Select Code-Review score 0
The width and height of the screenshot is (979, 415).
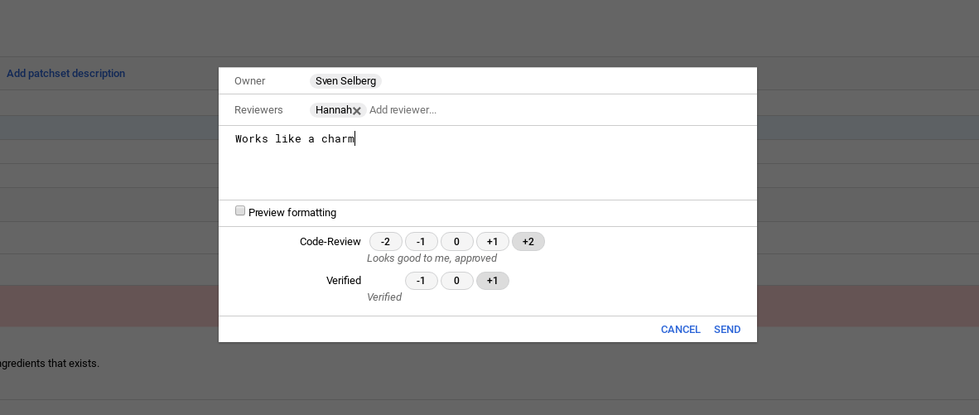456,242
